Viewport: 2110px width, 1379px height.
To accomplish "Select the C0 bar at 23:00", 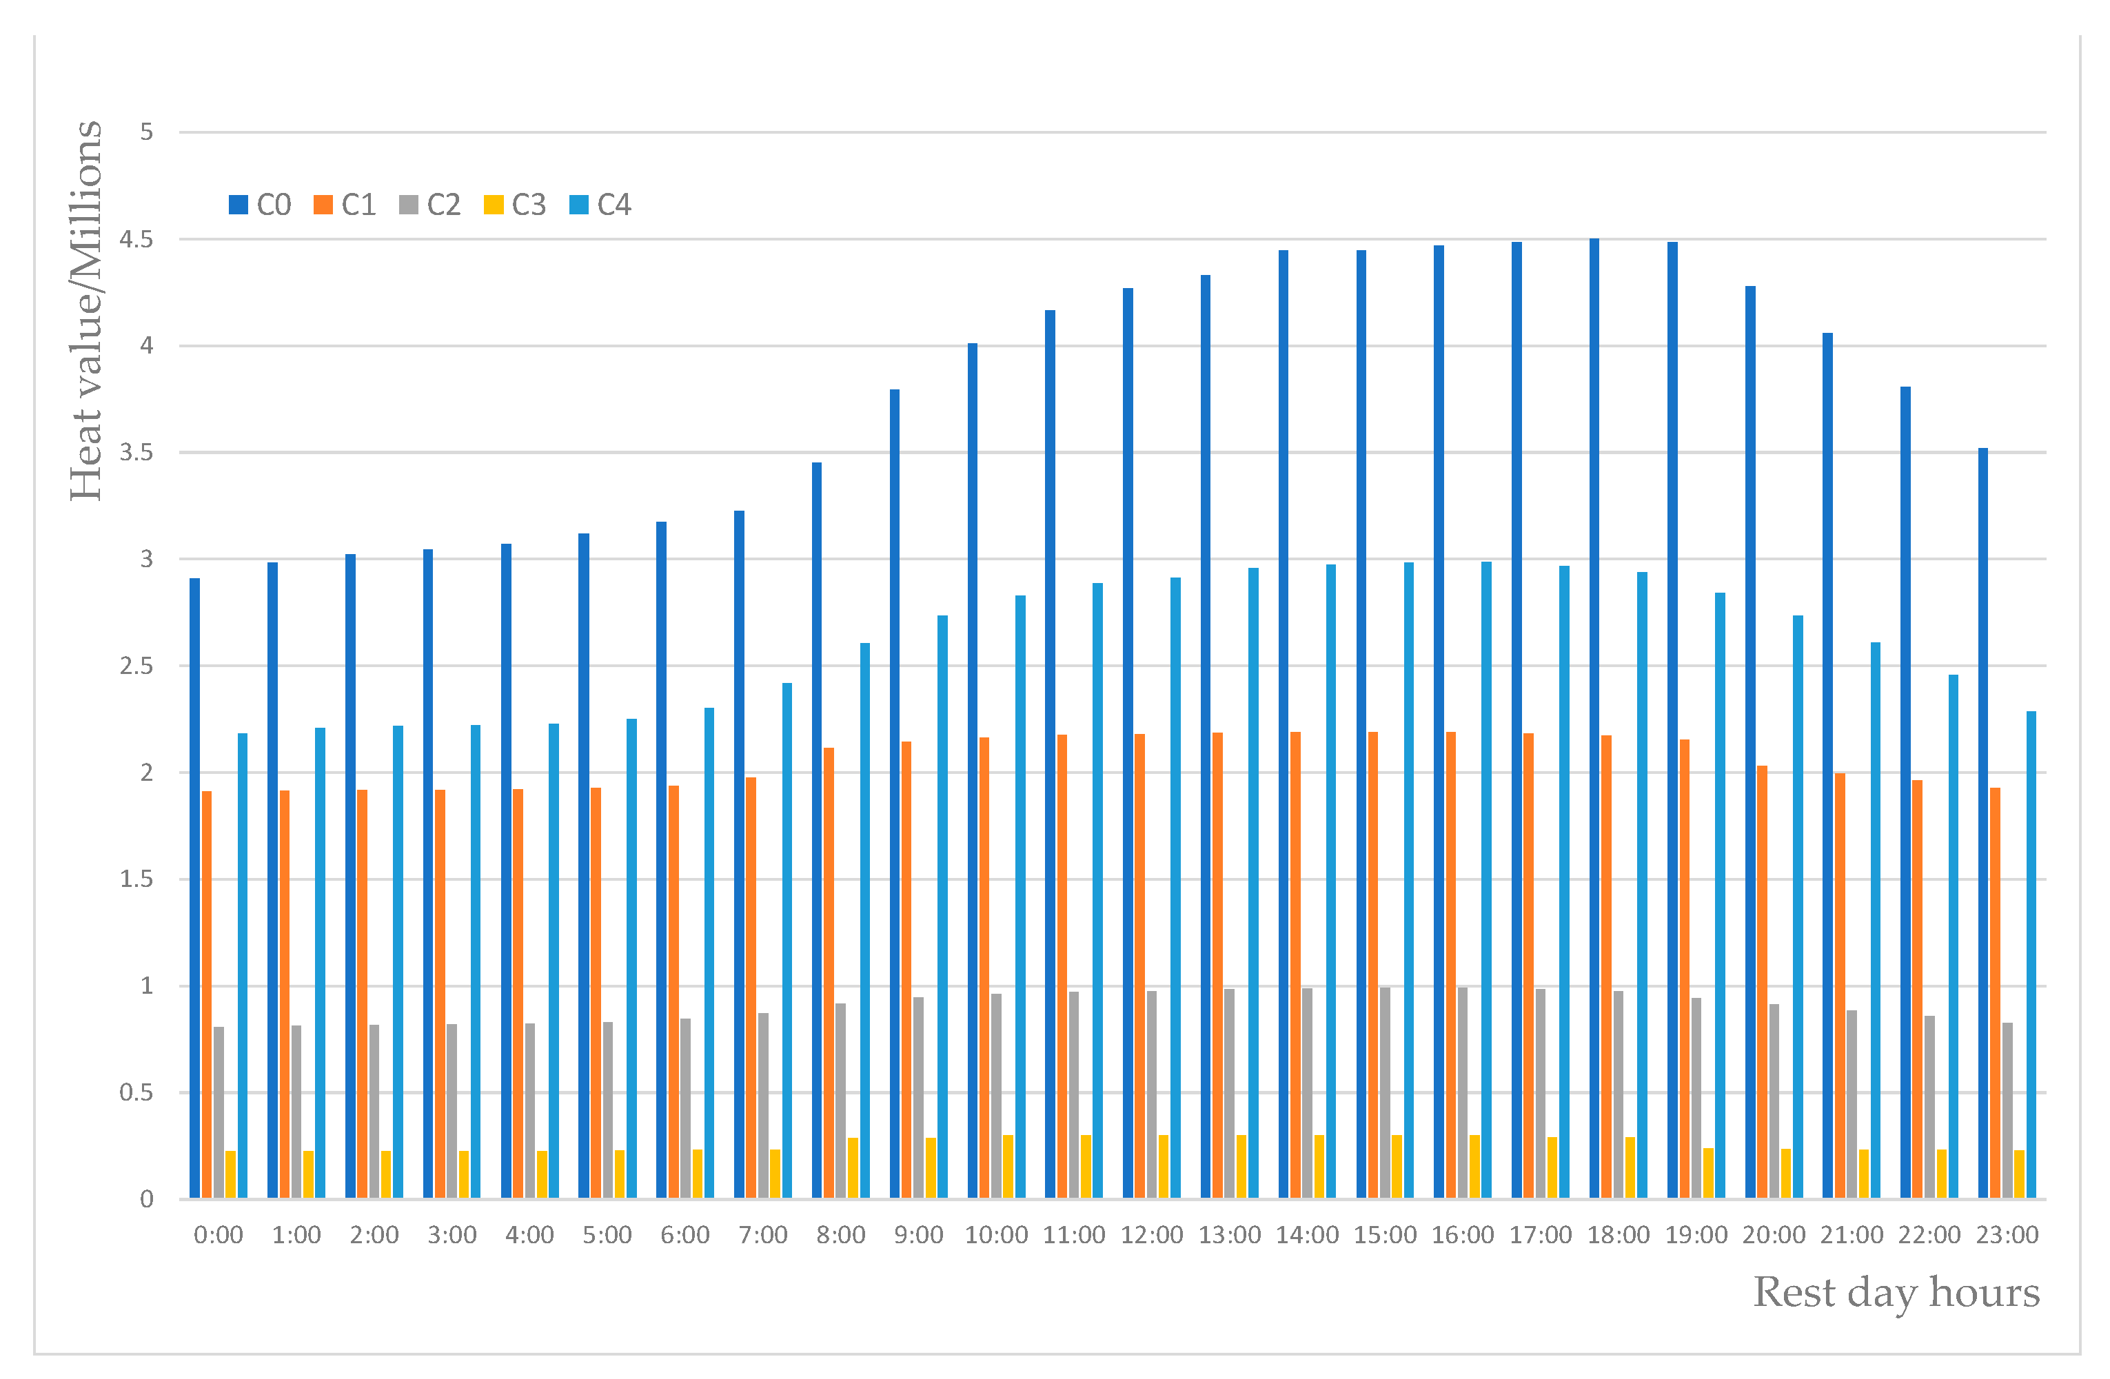I will coord(1983,824).
